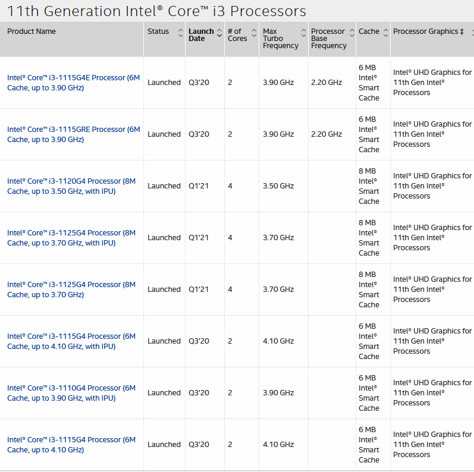Open i3-1115G4 up to 4.10 GHz link without IPU
The image size is (474, 472).
click(71, 444)
